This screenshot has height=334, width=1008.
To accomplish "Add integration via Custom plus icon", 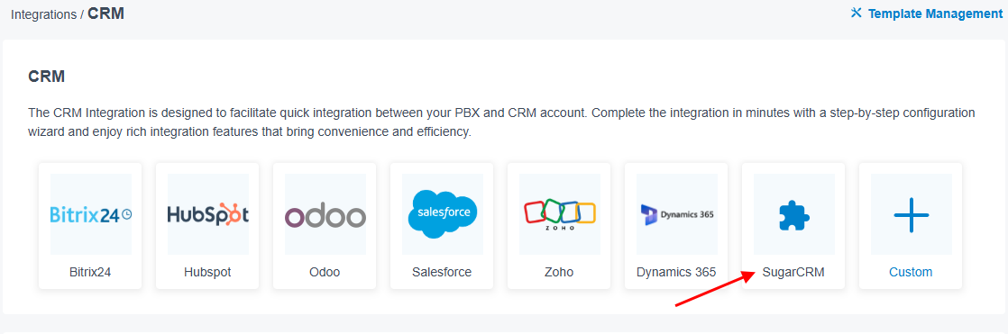I will (x=911, y=214).
